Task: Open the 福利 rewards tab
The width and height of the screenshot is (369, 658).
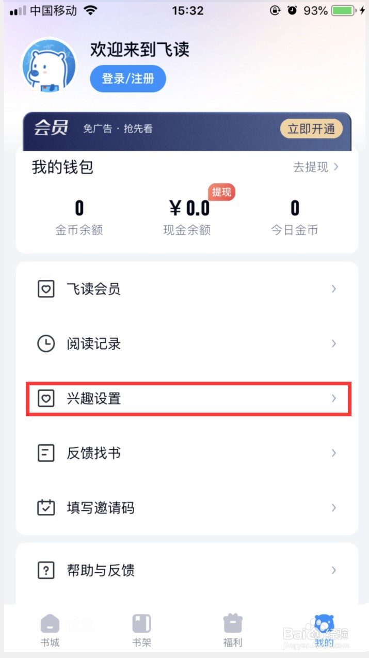Action: pyautogui.click(x=233, y=630)
